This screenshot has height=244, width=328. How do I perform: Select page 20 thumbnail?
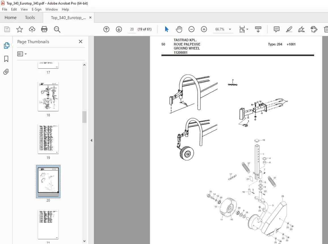click(x=48, y=181)
